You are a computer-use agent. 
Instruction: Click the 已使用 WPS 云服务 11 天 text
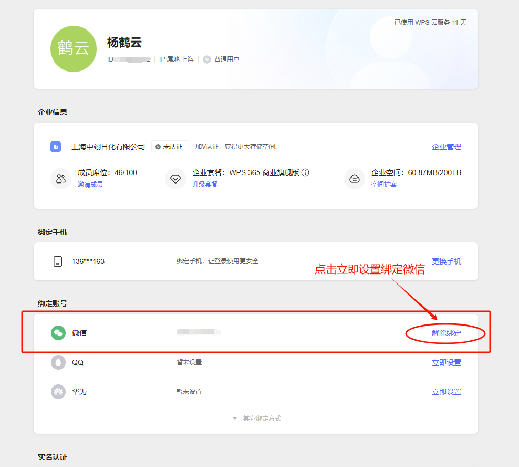[431, 22]
